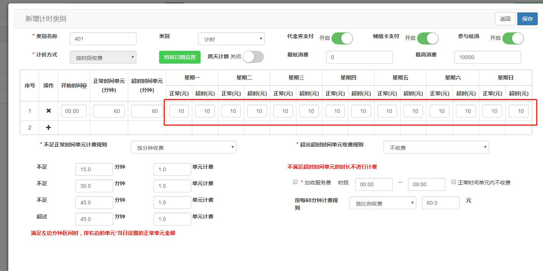The image size is (543, 271).
Task: Open the per-60-minute billing rule dropdown
Action: click(x=383, y=203)
